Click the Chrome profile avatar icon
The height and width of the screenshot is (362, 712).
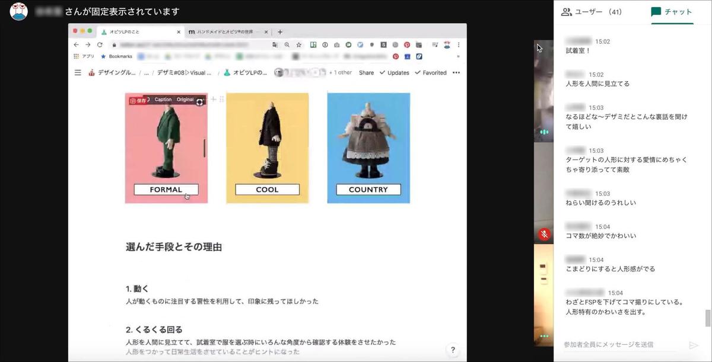(x=447, y=45)
